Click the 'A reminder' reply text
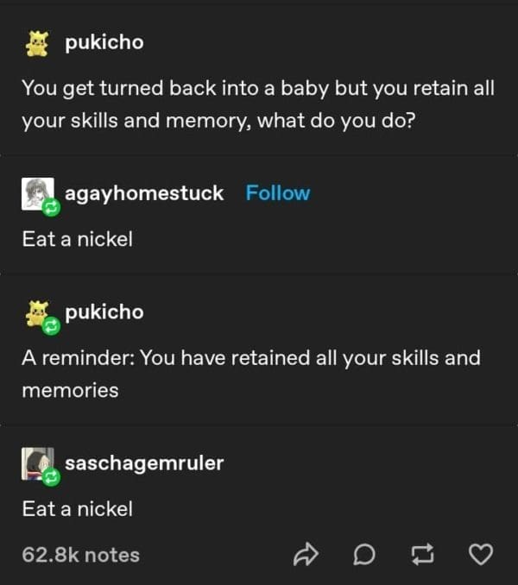The width and height of the screenshot is (518, 585). (251, 374)
